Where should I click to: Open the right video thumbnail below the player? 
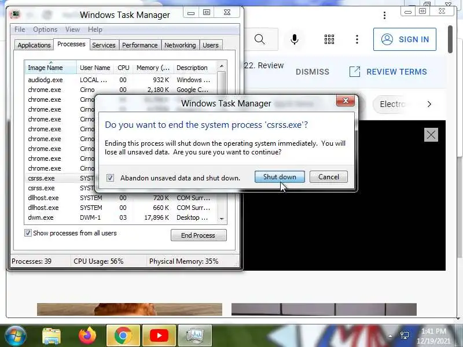tap(324, 309)
